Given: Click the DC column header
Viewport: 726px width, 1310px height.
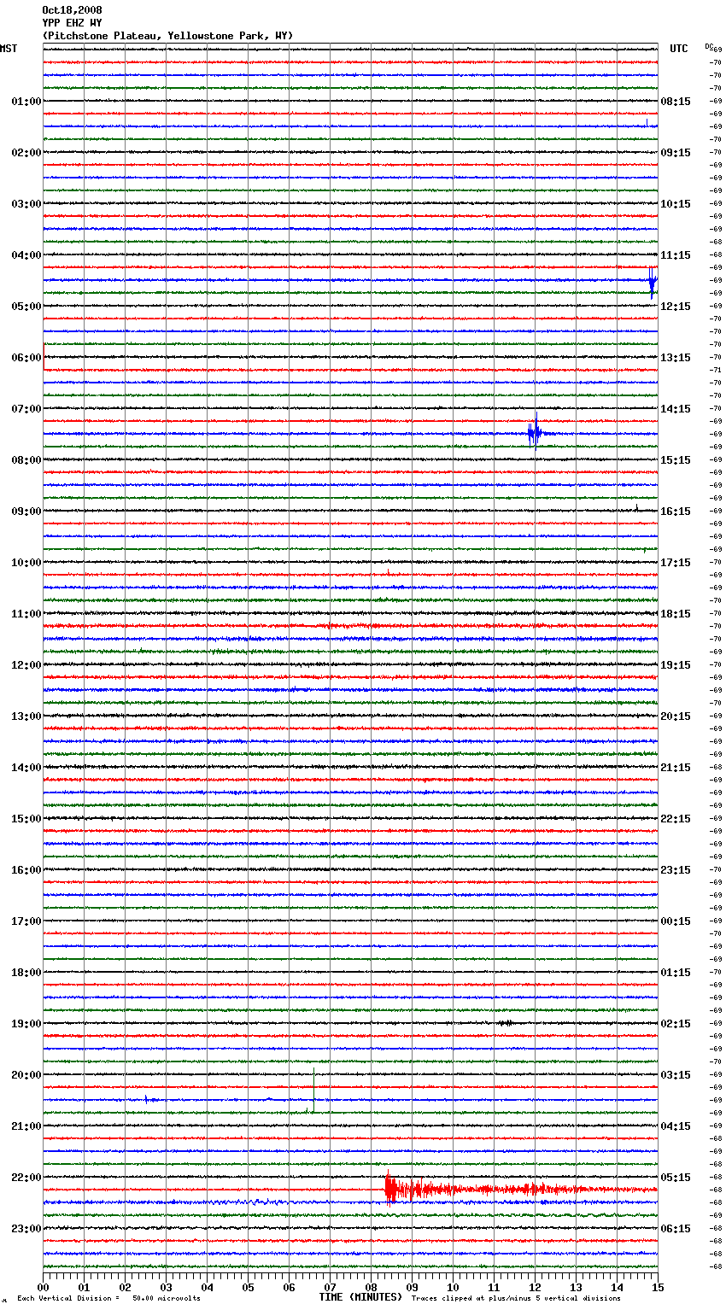Looking at the screenshot, I should tap(709, 46).
